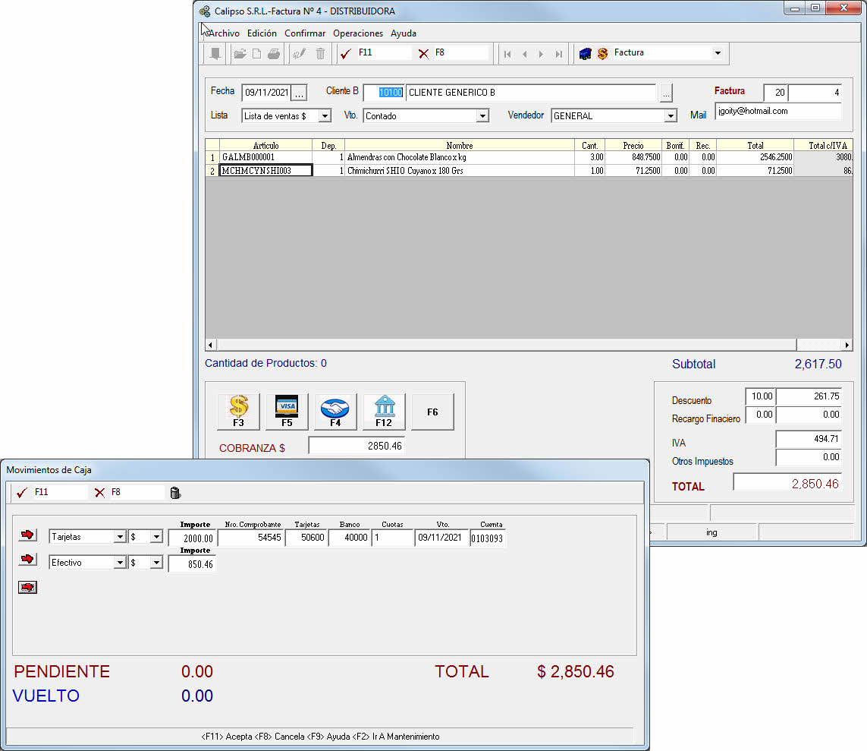The height and width of the screenshot is (751, 867).
Task: Print the invoice using printer icon
Action: point(274,54)
